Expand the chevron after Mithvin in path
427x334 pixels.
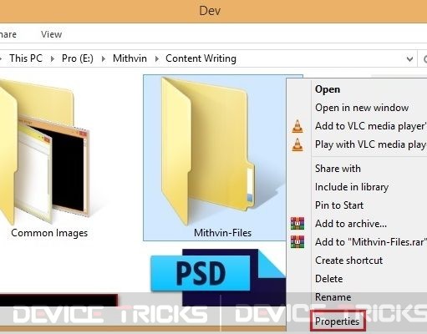156,58
